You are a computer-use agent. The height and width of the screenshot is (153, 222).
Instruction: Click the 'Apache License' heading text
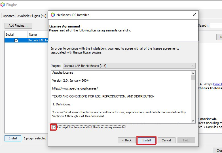coord(63,73)
